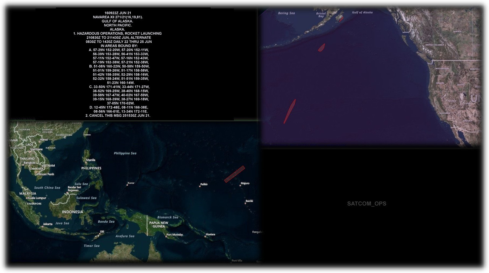
Task: Click the Timor Sea label
Action: pos(92,246)
